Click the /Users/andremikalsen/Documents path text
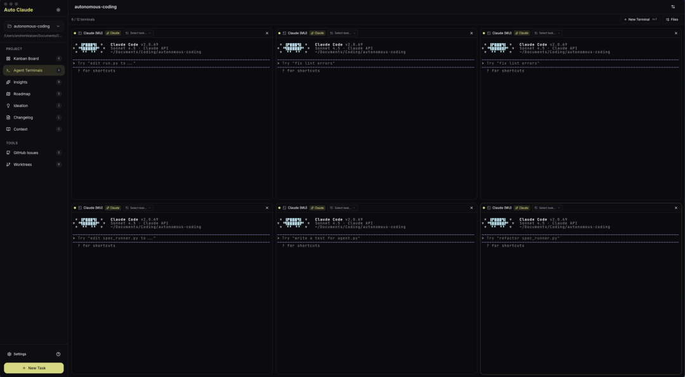Viewport: 685px width, 377px height. point(33,35)
